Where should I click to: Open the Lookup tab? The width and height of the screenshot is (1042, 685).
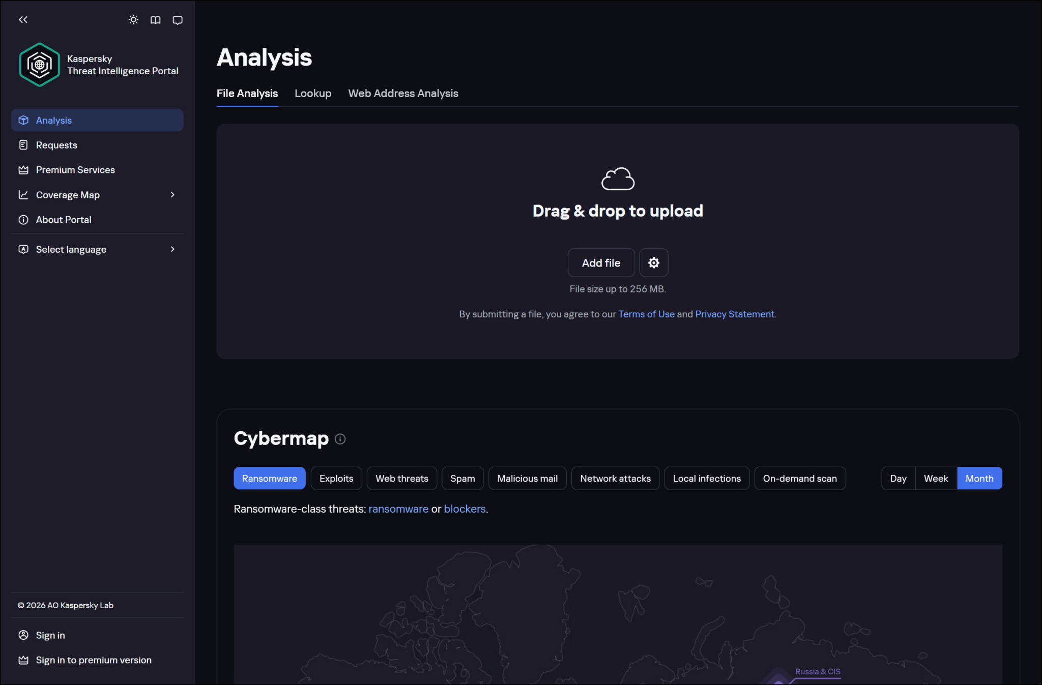[313, 94]
